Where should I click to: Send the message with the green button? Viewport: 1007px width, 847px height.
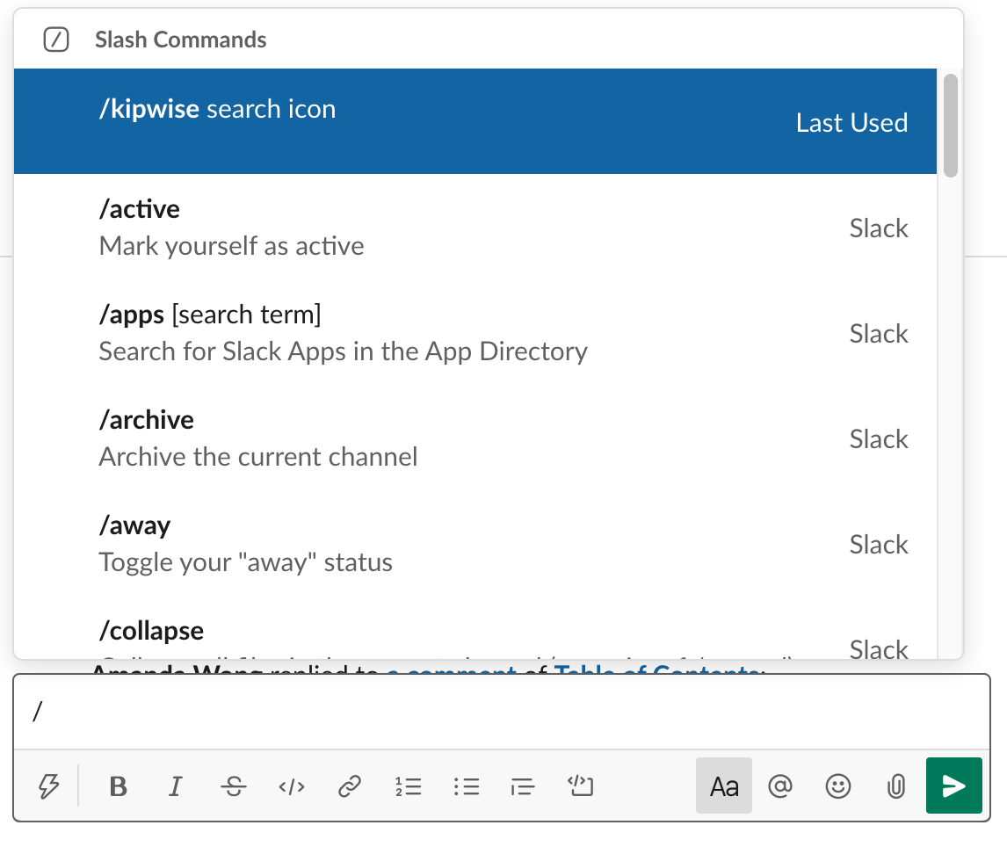tap(954, 785)
